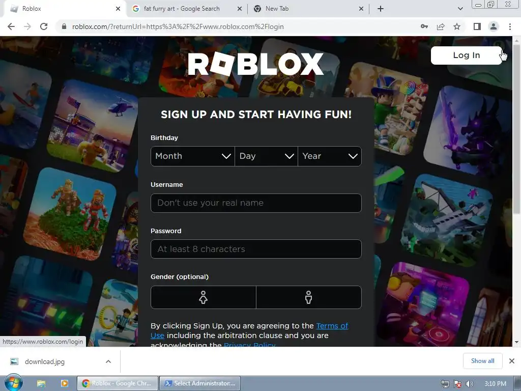Click scrollbar down arrow
The image size is (521, 391).
click(516, 342)
